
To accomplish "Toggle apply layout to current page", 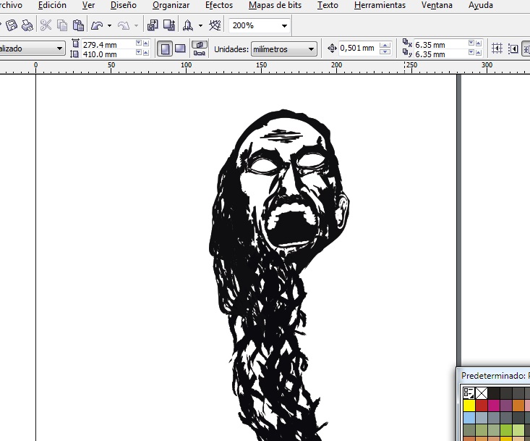I will [x=200, y=53].
